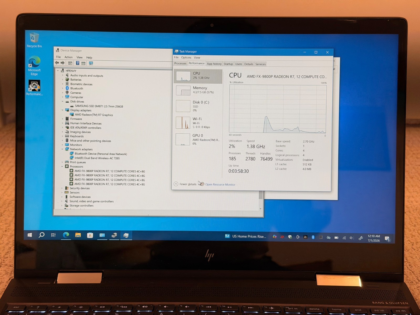Click Edge icon on the taskbar
The width and height of the screenshot is (420, 315).
tap(66, 235)
